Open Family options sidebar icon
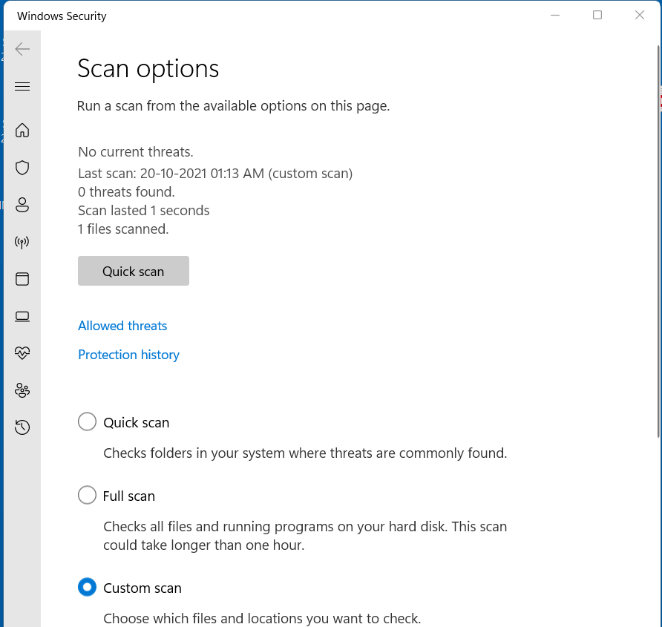 point(22,390)
